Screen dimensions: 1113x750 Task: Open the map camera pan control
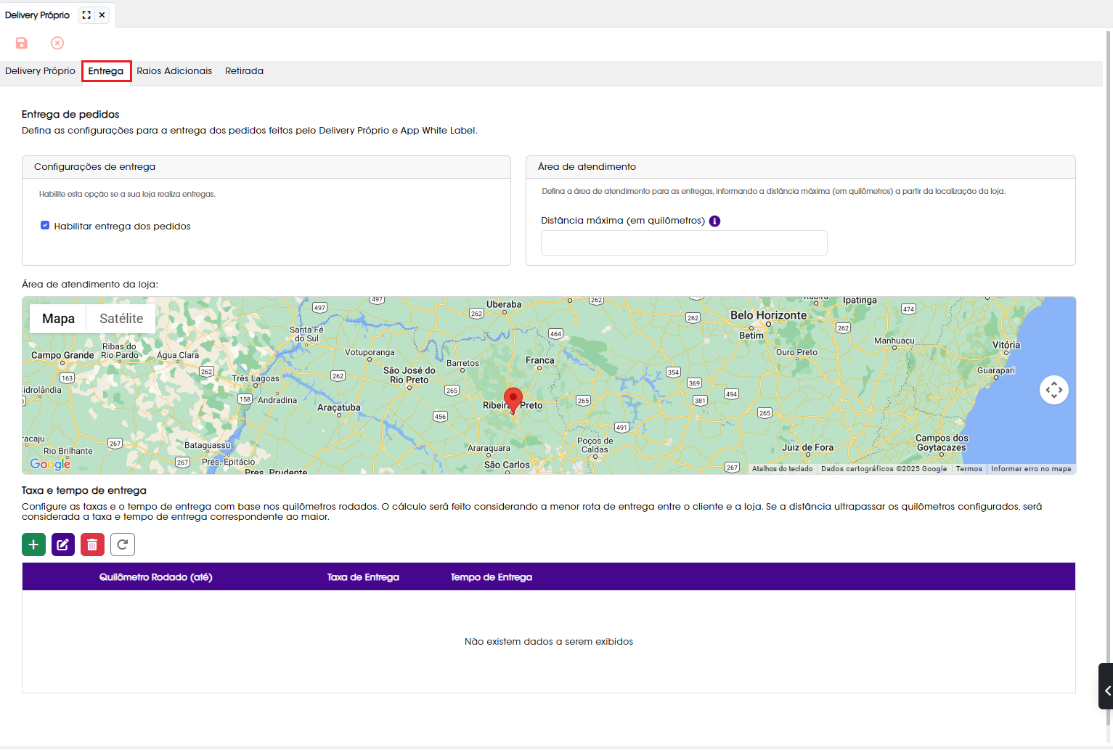[x=1054, y=390]
